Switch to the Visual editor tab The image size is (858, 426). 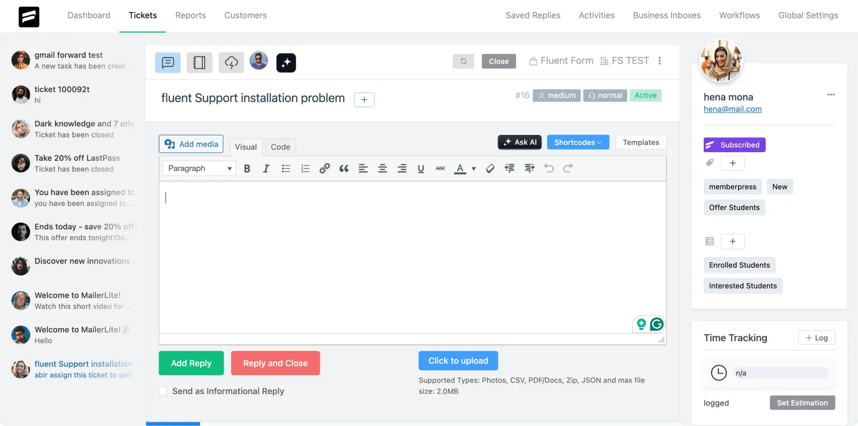click(246, 147)
